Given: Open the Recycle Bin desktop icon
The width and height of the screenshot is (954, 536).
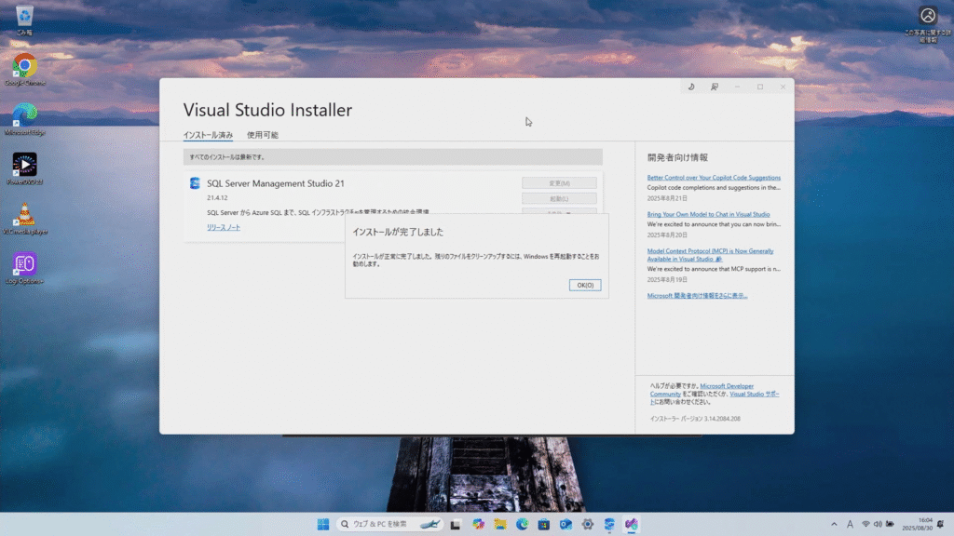Looking at the screenshot, I should (x=24, y=20).
